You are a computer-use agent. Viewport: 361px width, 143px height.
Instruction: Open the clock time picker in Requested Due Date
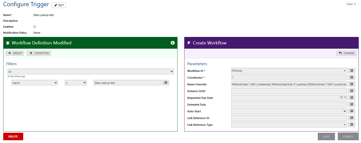[x=345, y=98]
